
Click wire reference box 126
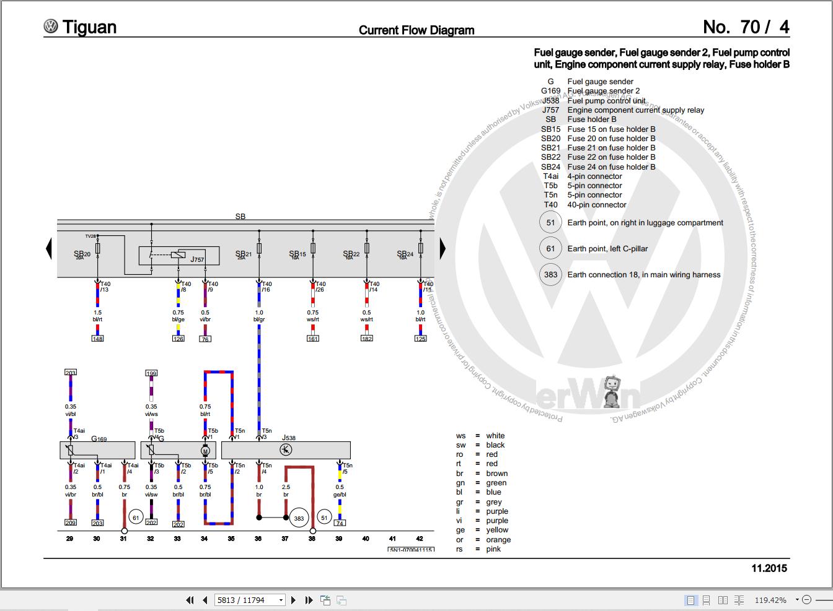click(x=178, y=339)
